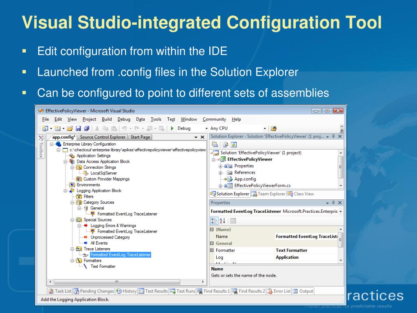Screen dimensions: 417x313
Task: Pin the Properties panel
Action: pyautogui.click(x=333, y=203)
